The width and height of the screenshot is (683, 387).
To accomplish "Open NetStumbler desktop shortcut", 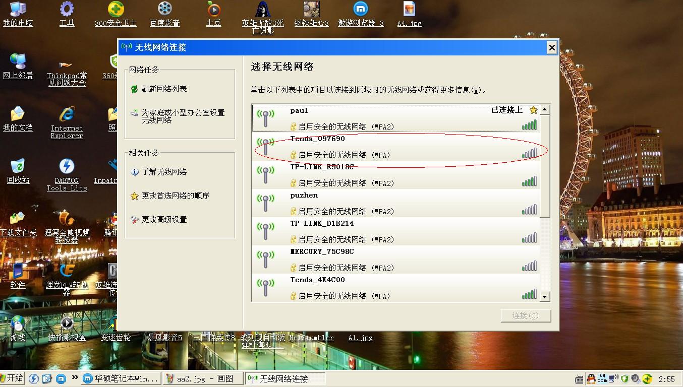I will tap(311, 338).
